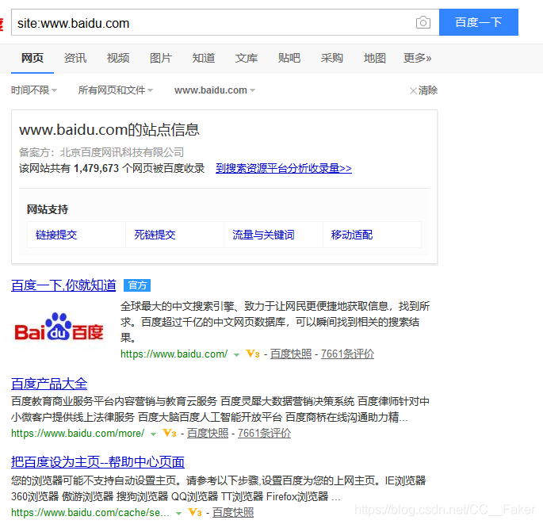The image size is (543, 524).
Task: Open the 地图 tab
Action: click(x=375, y=58)
